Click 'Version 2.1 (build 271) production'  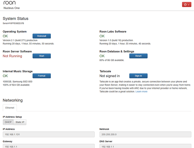point(20,40)
